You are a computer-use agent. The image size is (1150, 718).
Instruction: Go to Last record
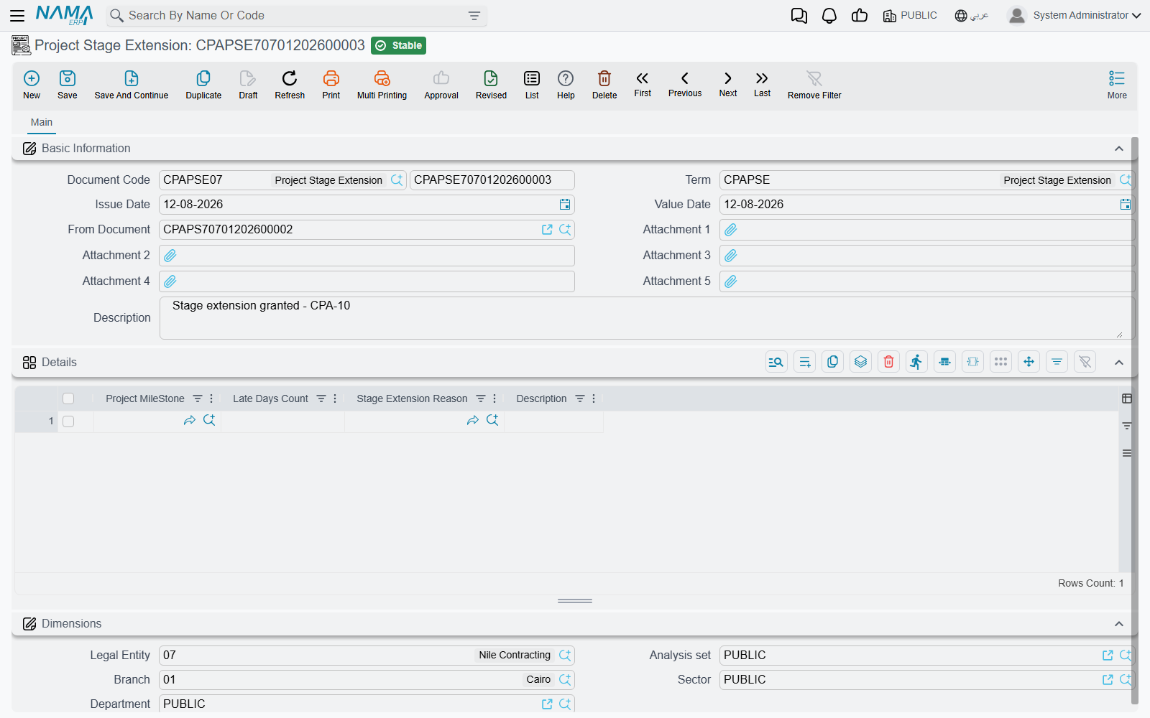coord(762,84)
